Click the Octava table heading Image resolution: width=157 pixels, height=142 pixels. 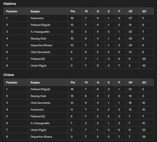tap(9, 75)
